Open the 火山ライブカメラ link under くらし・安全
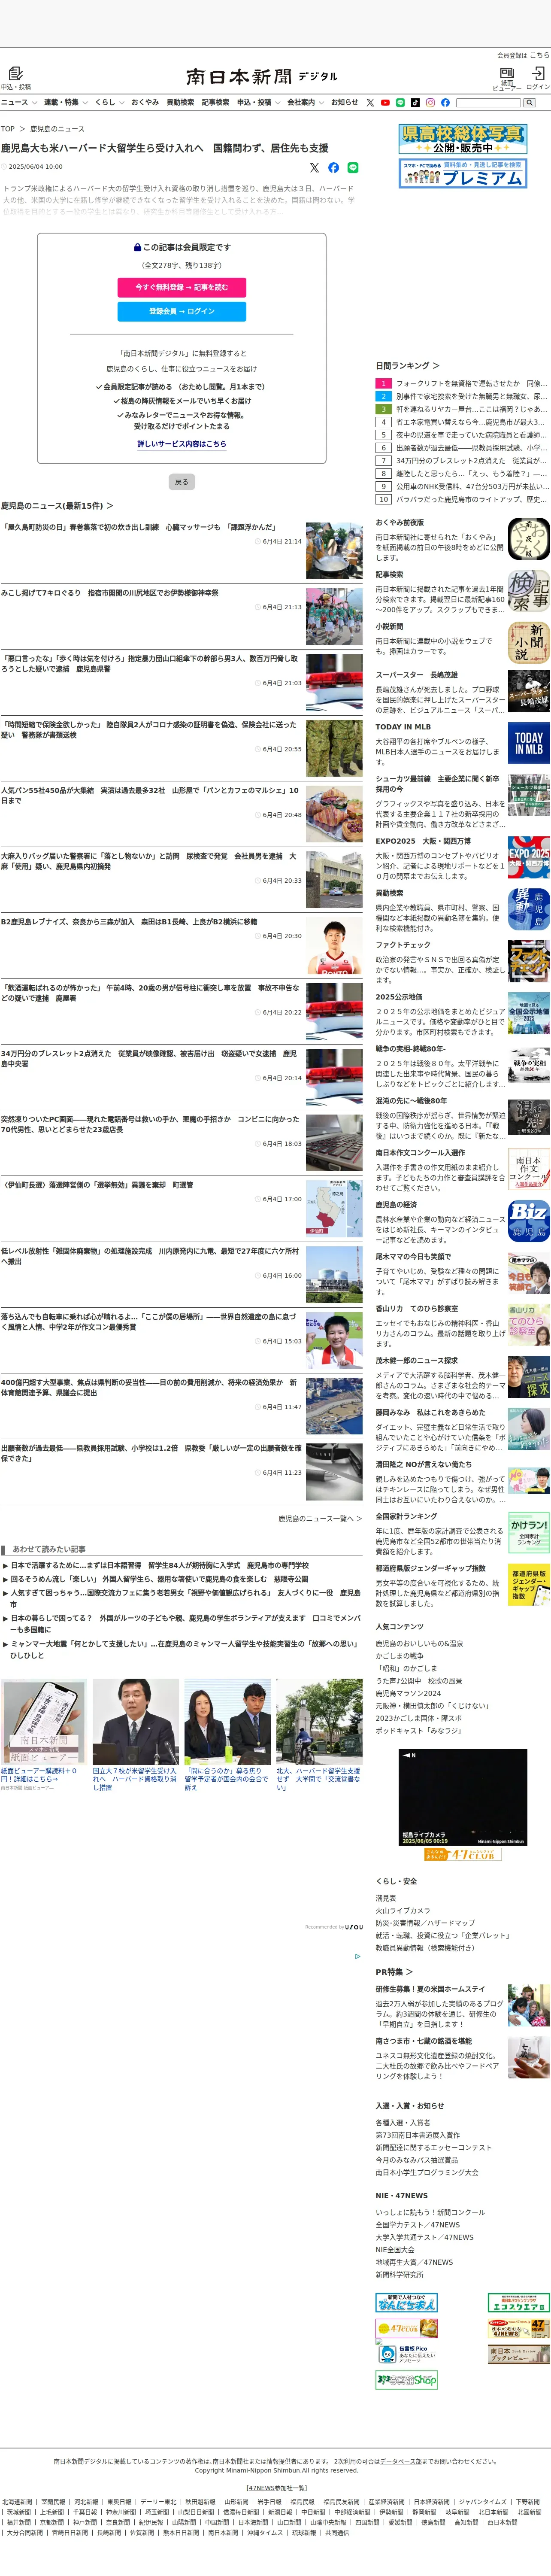Image resolution: width=551 pixels, height=2576 pixels. pos(403,1910)
